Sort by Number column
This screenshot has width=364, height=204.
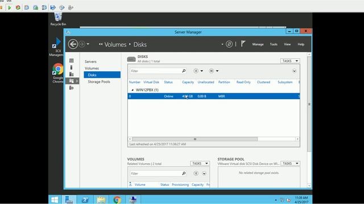click(x=134, y=82)
